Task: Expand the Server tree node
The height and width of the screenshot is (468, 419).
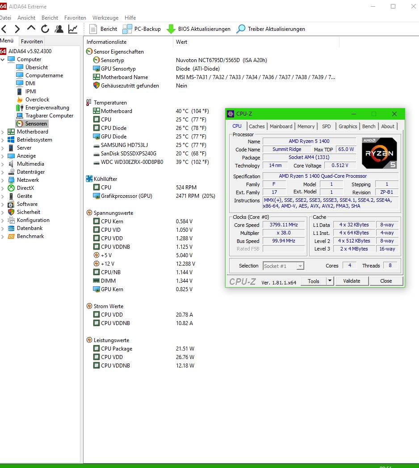Action: point(3,148)
